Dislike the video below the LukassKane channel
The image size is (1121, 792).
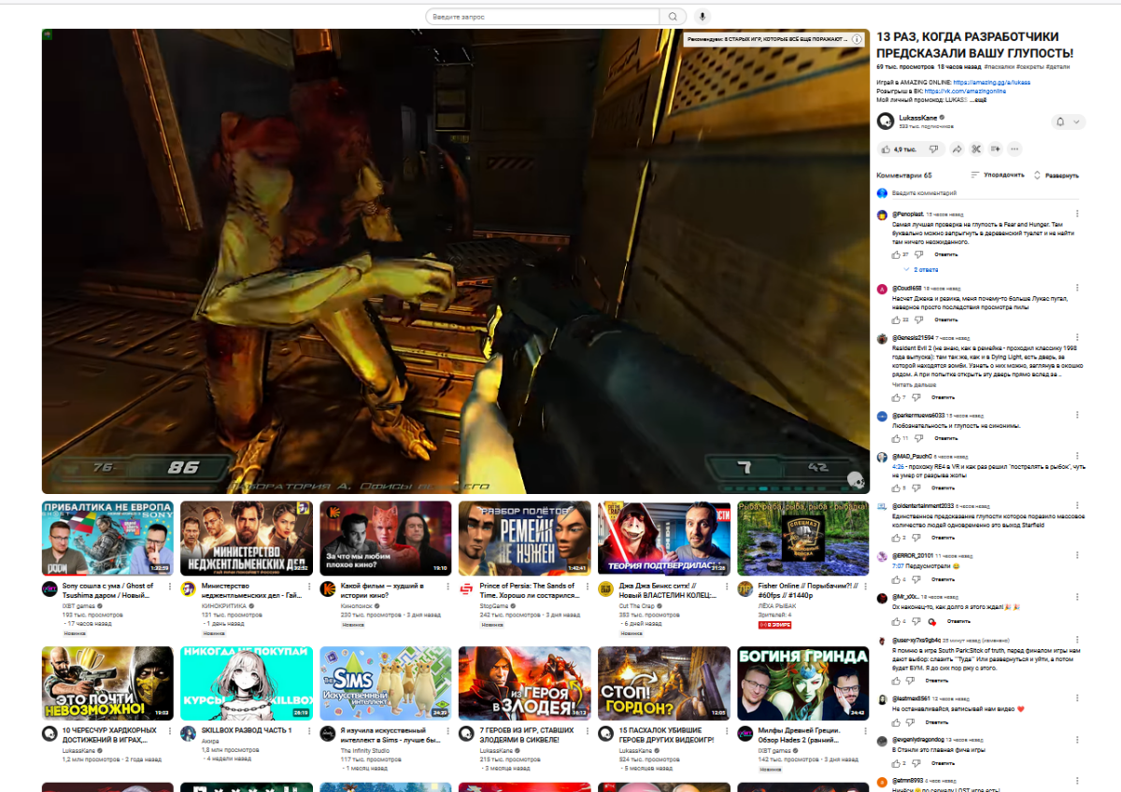point(933,149)
